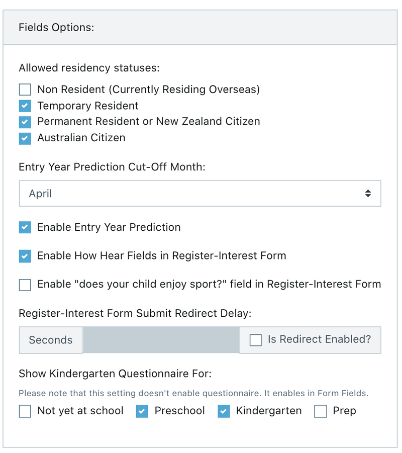Image resolution: width=402 pixels, height=453 pixels.
Task: Enable Not yet at school
Action: (25, 411)
